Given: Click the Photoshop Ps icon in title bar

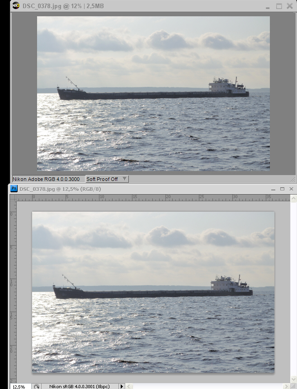Looking at the screenshot, I should tap(14, 189).
